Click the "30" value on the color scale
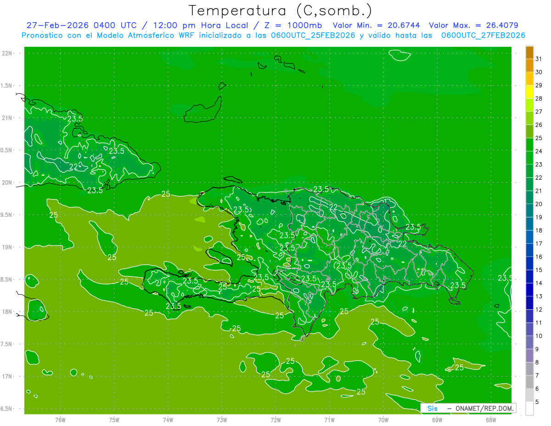This screenshot has width=551, height=426. coord(539,72)
